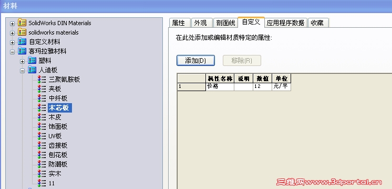Expand the 自定义材料 library node
Image resolution: width=392 pixels, height=189 pixels.
pos(12,42)
